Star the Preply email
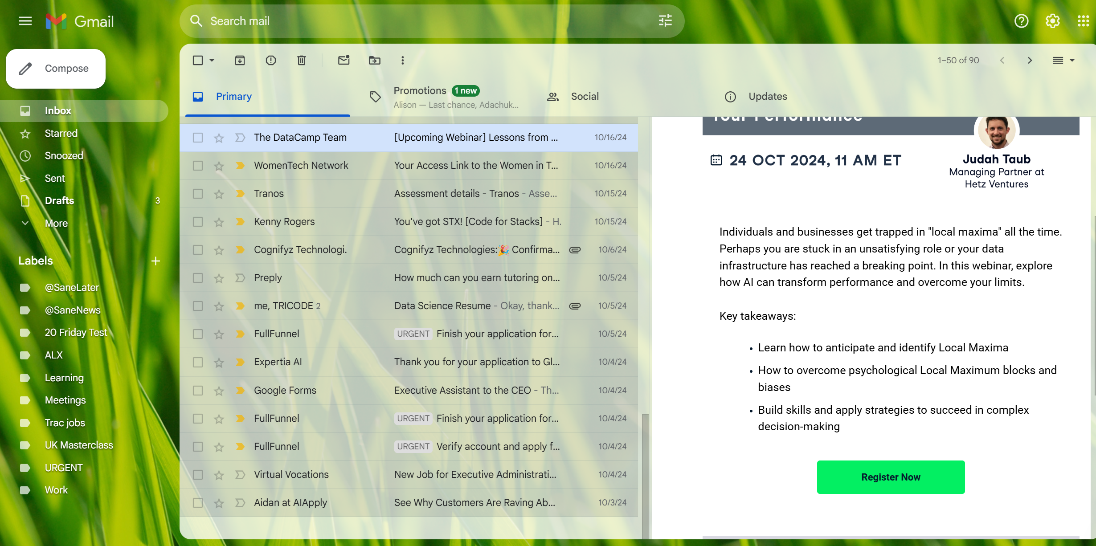 tap(219, 278)
